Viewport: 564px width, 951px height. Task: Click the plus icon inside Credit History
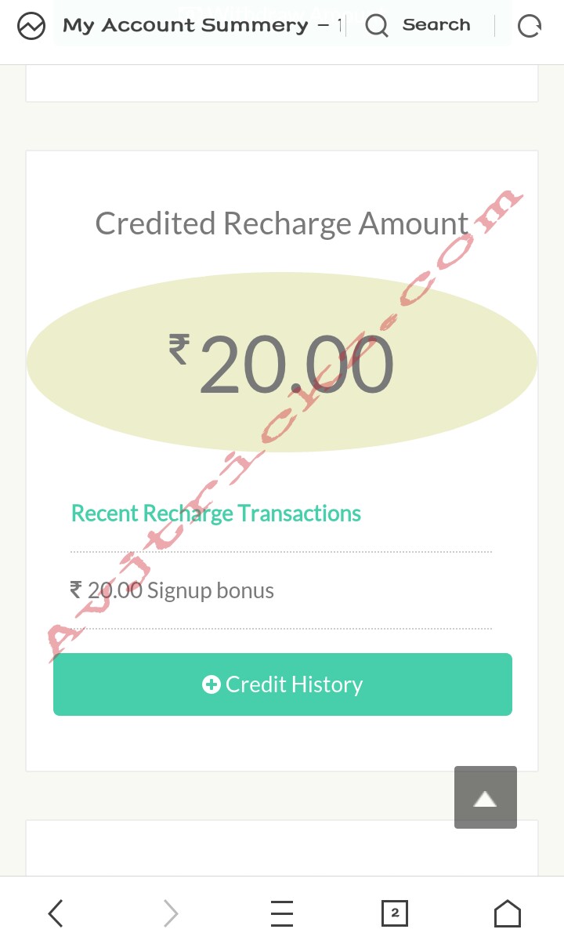211,685
